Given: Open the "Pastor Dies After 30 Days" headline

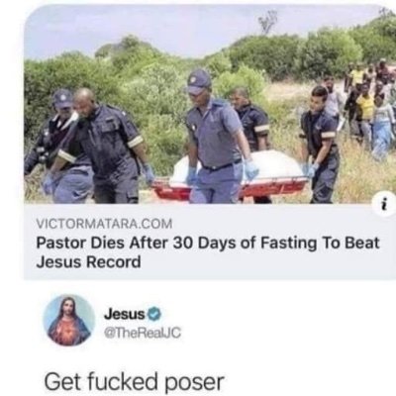Looking at the screenshot, I should tap(208, 252).
